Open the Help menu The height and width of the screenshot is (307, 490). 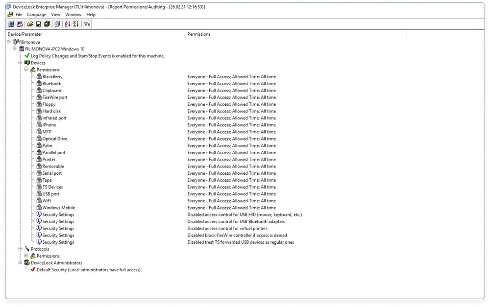point(91,14)
